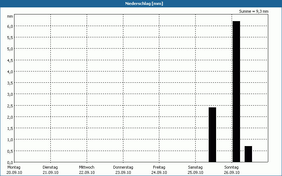Image resolution: width=282 pixels, height=176 pixels.
Task: Click the 'Montag' day label
Action: point(14,168)
